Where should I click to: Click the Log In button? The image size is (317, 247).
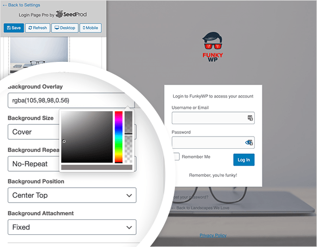pos(244,160)
